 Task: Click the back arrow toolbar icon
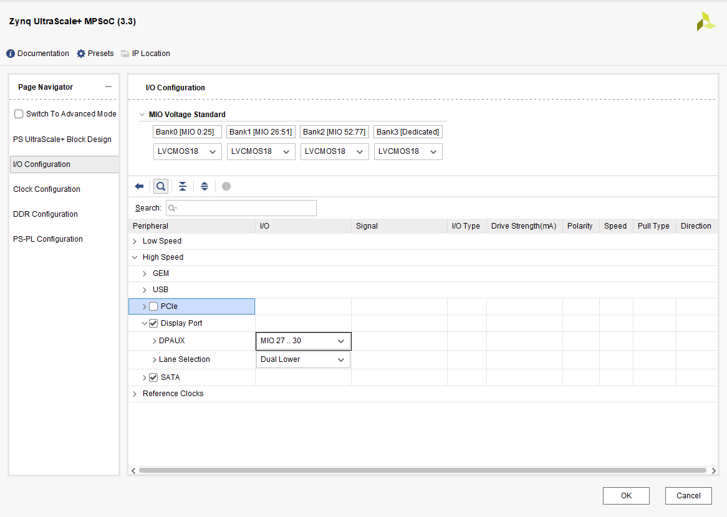[x=139, y=186]
